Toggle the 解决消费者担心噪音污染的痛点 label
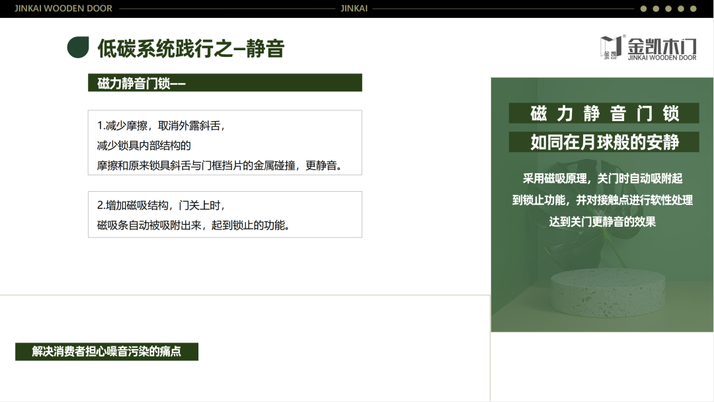Screen dimensions: 714x402 pyautogui.click(x=108, y=352)
